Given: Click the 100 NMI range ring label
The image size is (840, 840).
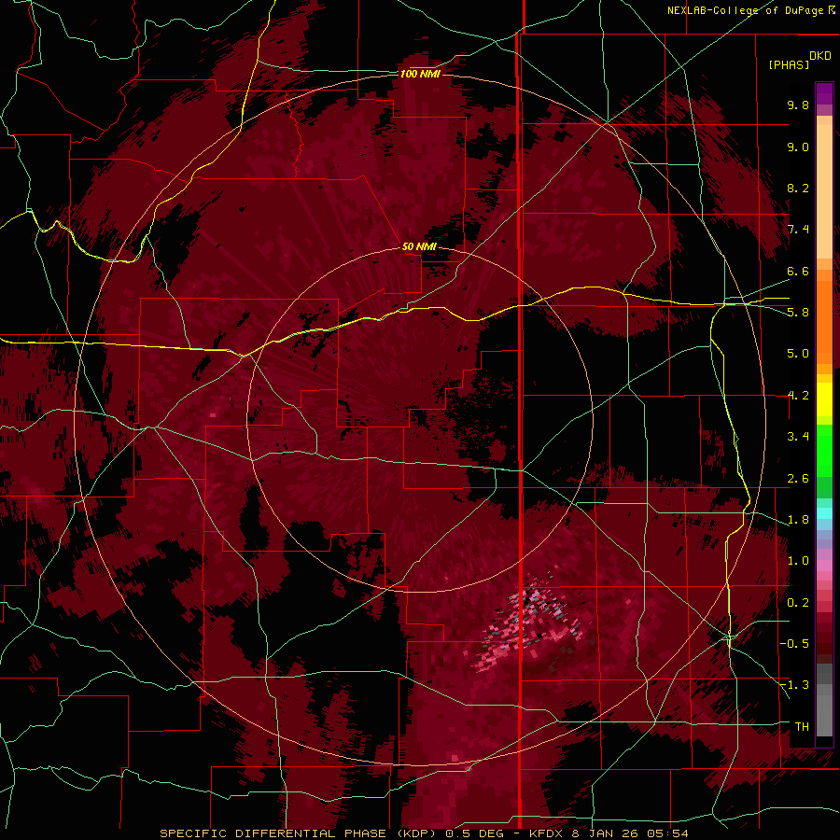Looking at the screenshot, I should (420, 74).
